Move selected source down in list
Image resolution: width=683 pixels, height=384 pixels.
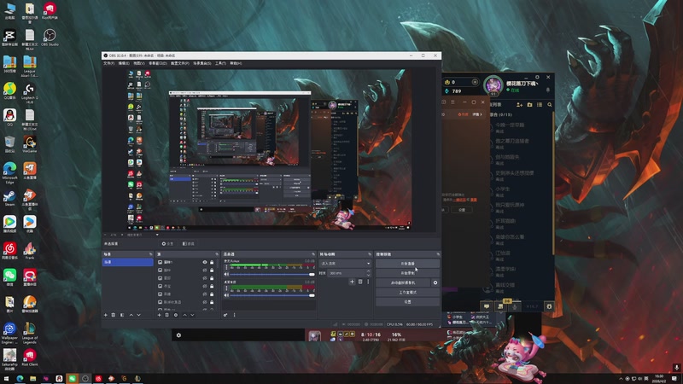coord(192,315)
